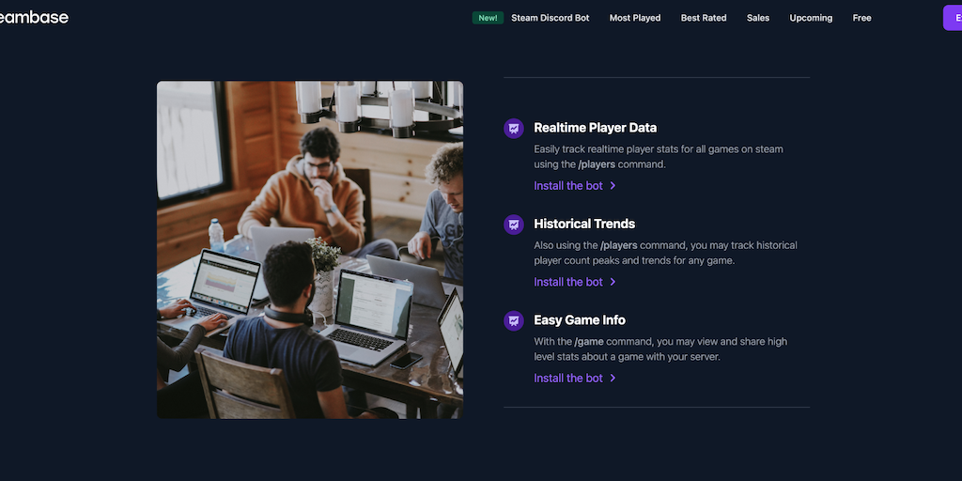Open the Best Rated section

(704, 18)
